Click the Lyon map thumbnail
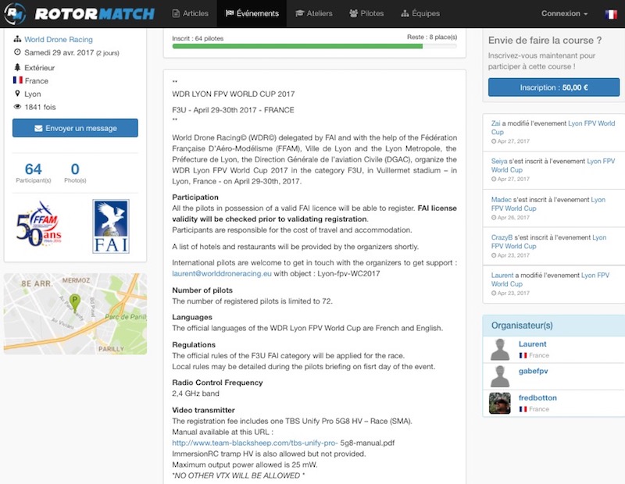Viewport: 625px width, 484px height. (75, 313)
